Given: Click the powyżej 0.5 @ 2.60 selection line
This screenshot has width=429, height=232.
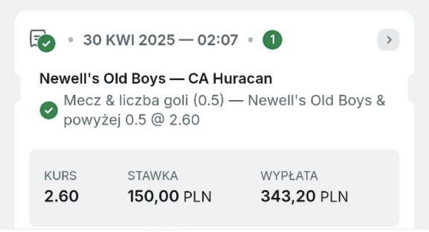Looking at the screenshot, I should [x=131, y=120].
